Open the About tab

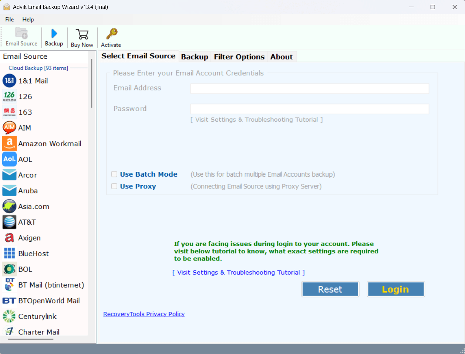point(282,57)
